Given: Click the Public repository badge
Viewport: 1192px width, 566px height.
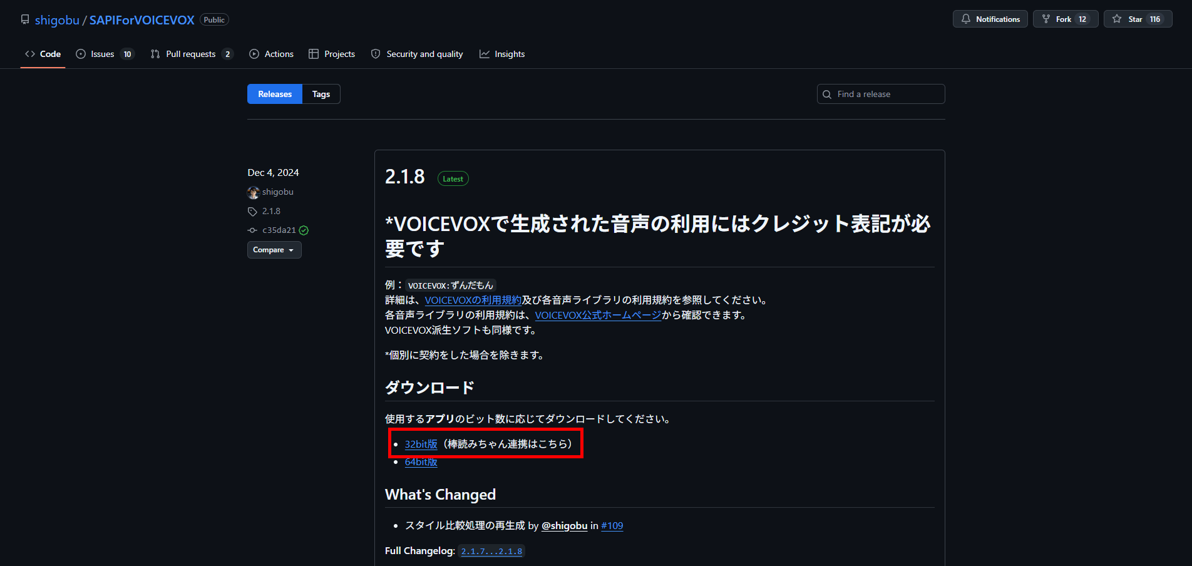Looking at the screenshot, I should pos(214,20).
